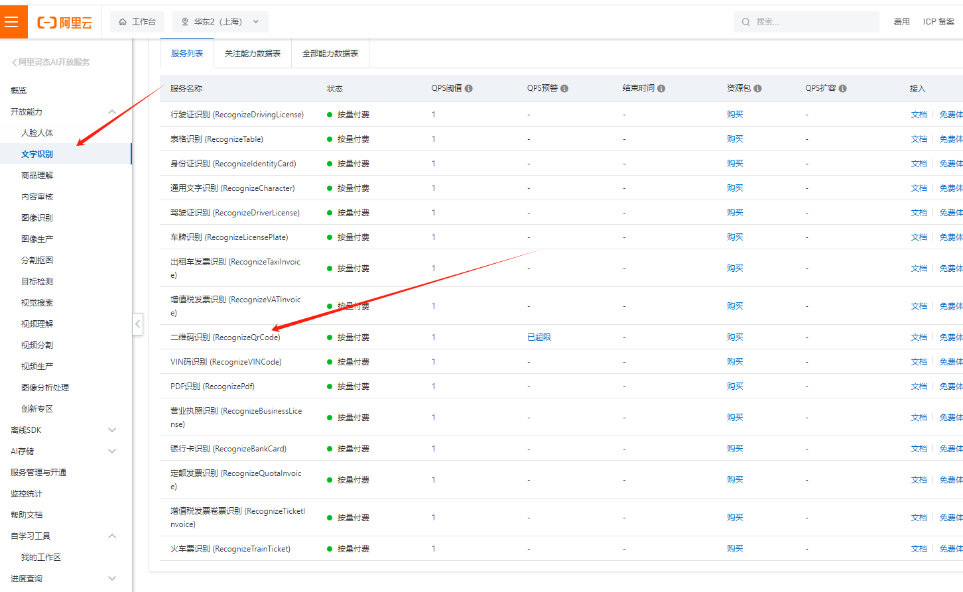
Task: Open 监控统计 in the sidebar
Action: pyautogui.click(x=27, y=494)
